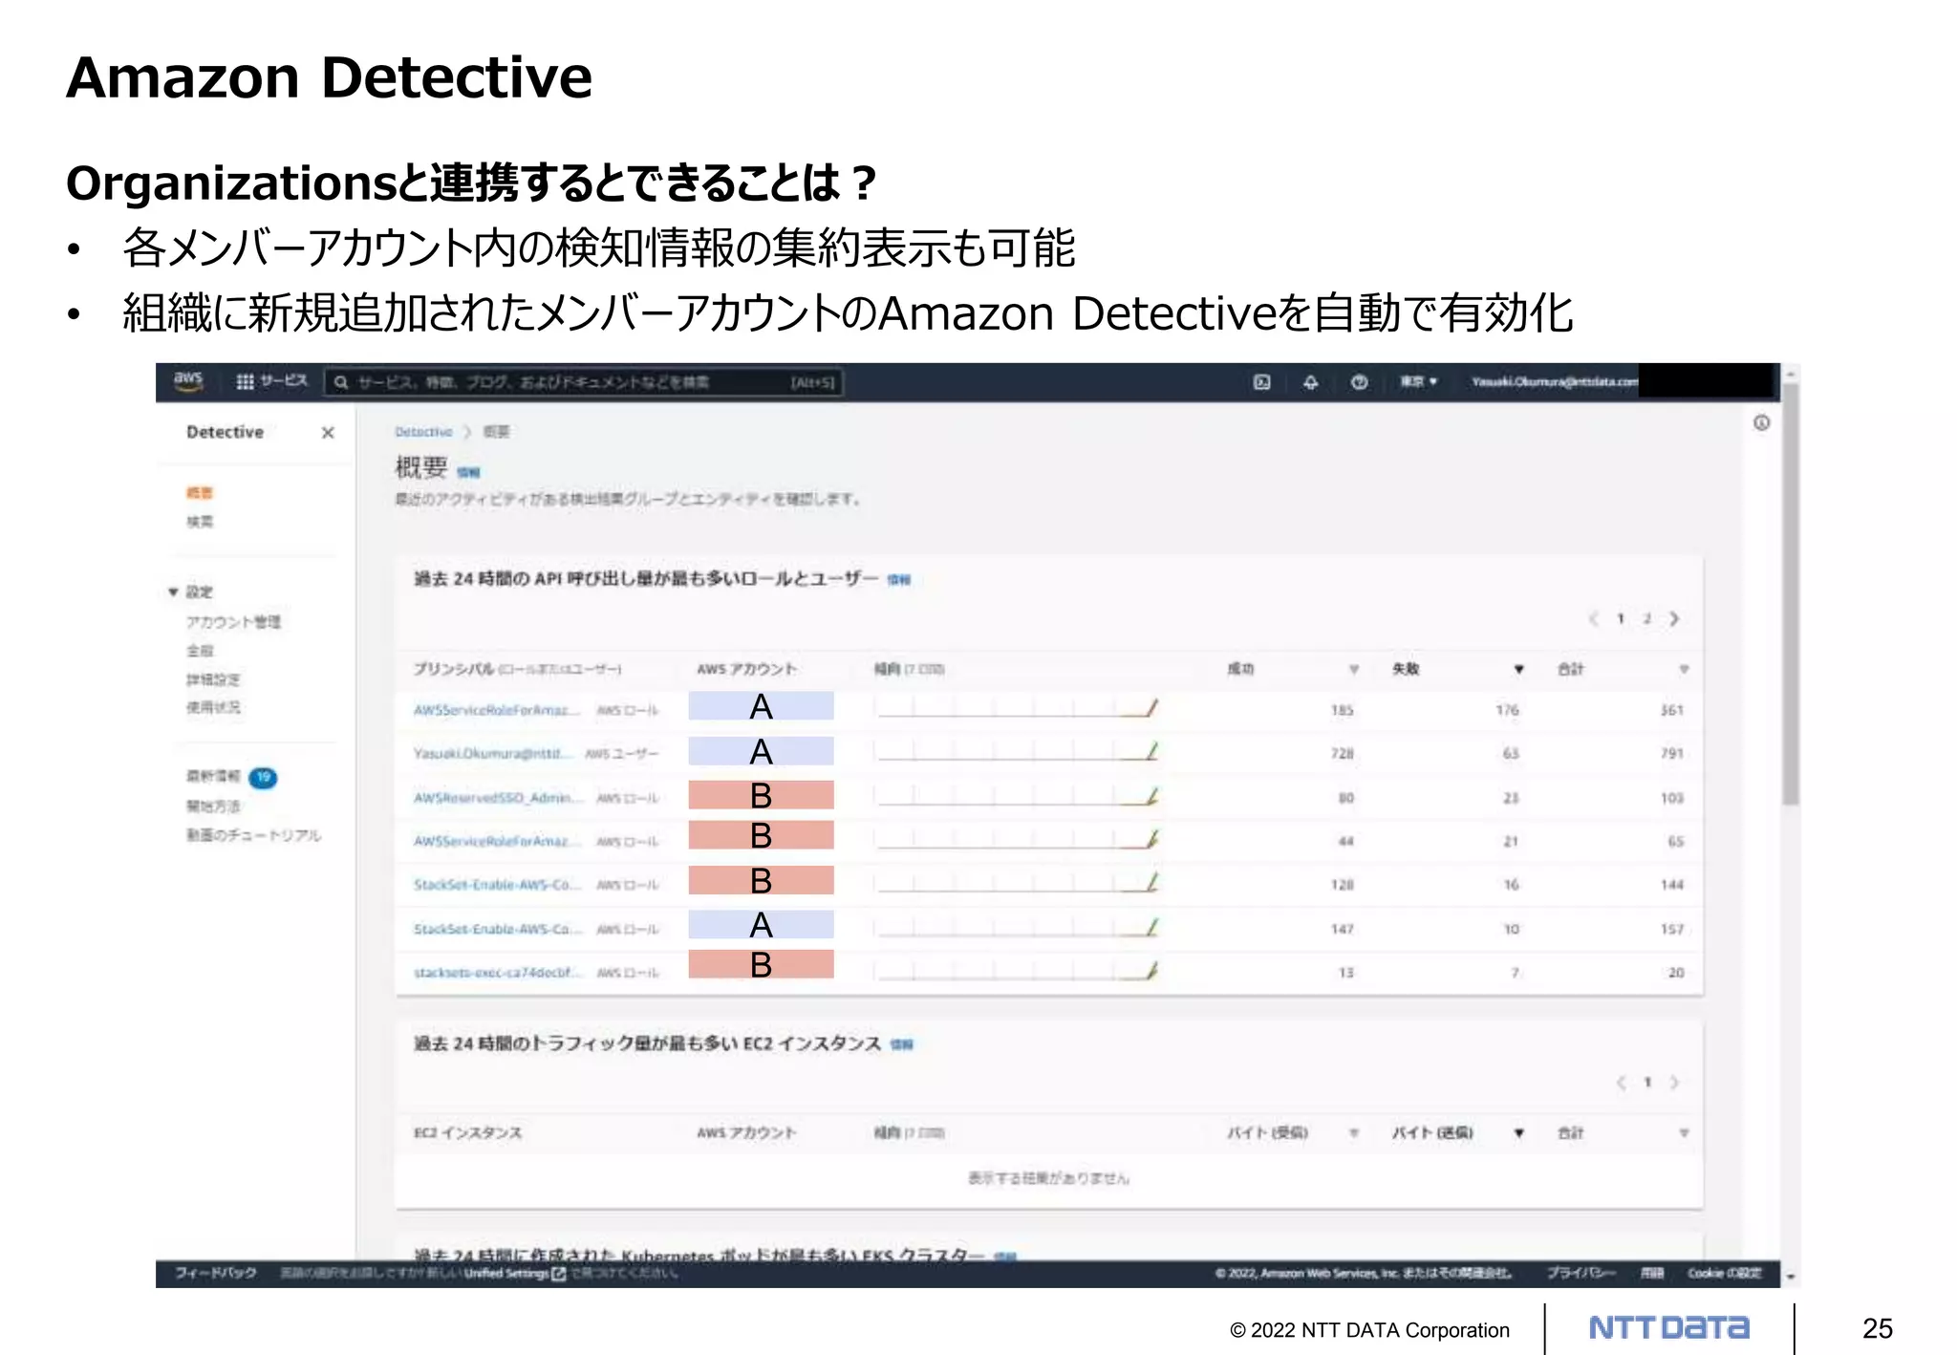Open 使用状況 in the sidebar

(213, 707)
